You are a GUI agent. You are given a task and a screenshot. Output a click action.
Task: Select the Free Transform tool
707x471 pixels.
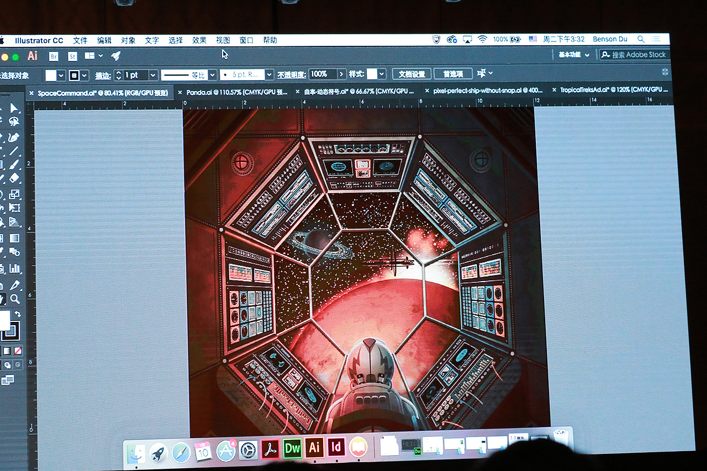[14, 208]
